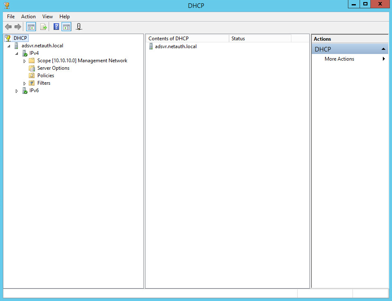
Task: Click the adsvr.netauth.local tree server icon
Action: click(x=17, y=46)
